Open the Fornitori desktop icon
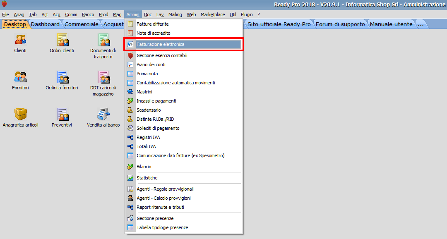The width and height of the screenshot is (447, 239). 20,77
